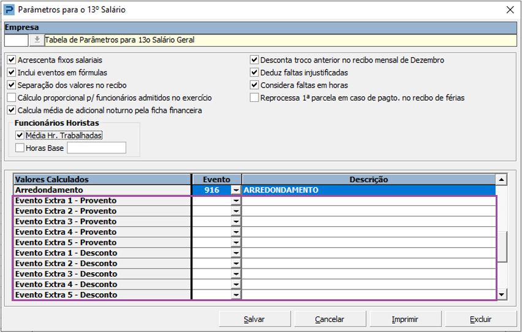Expand Evento Extra 5 - Desconto dropdown
Viewport: 522px width, 333px height.
(x=236, y=295)
